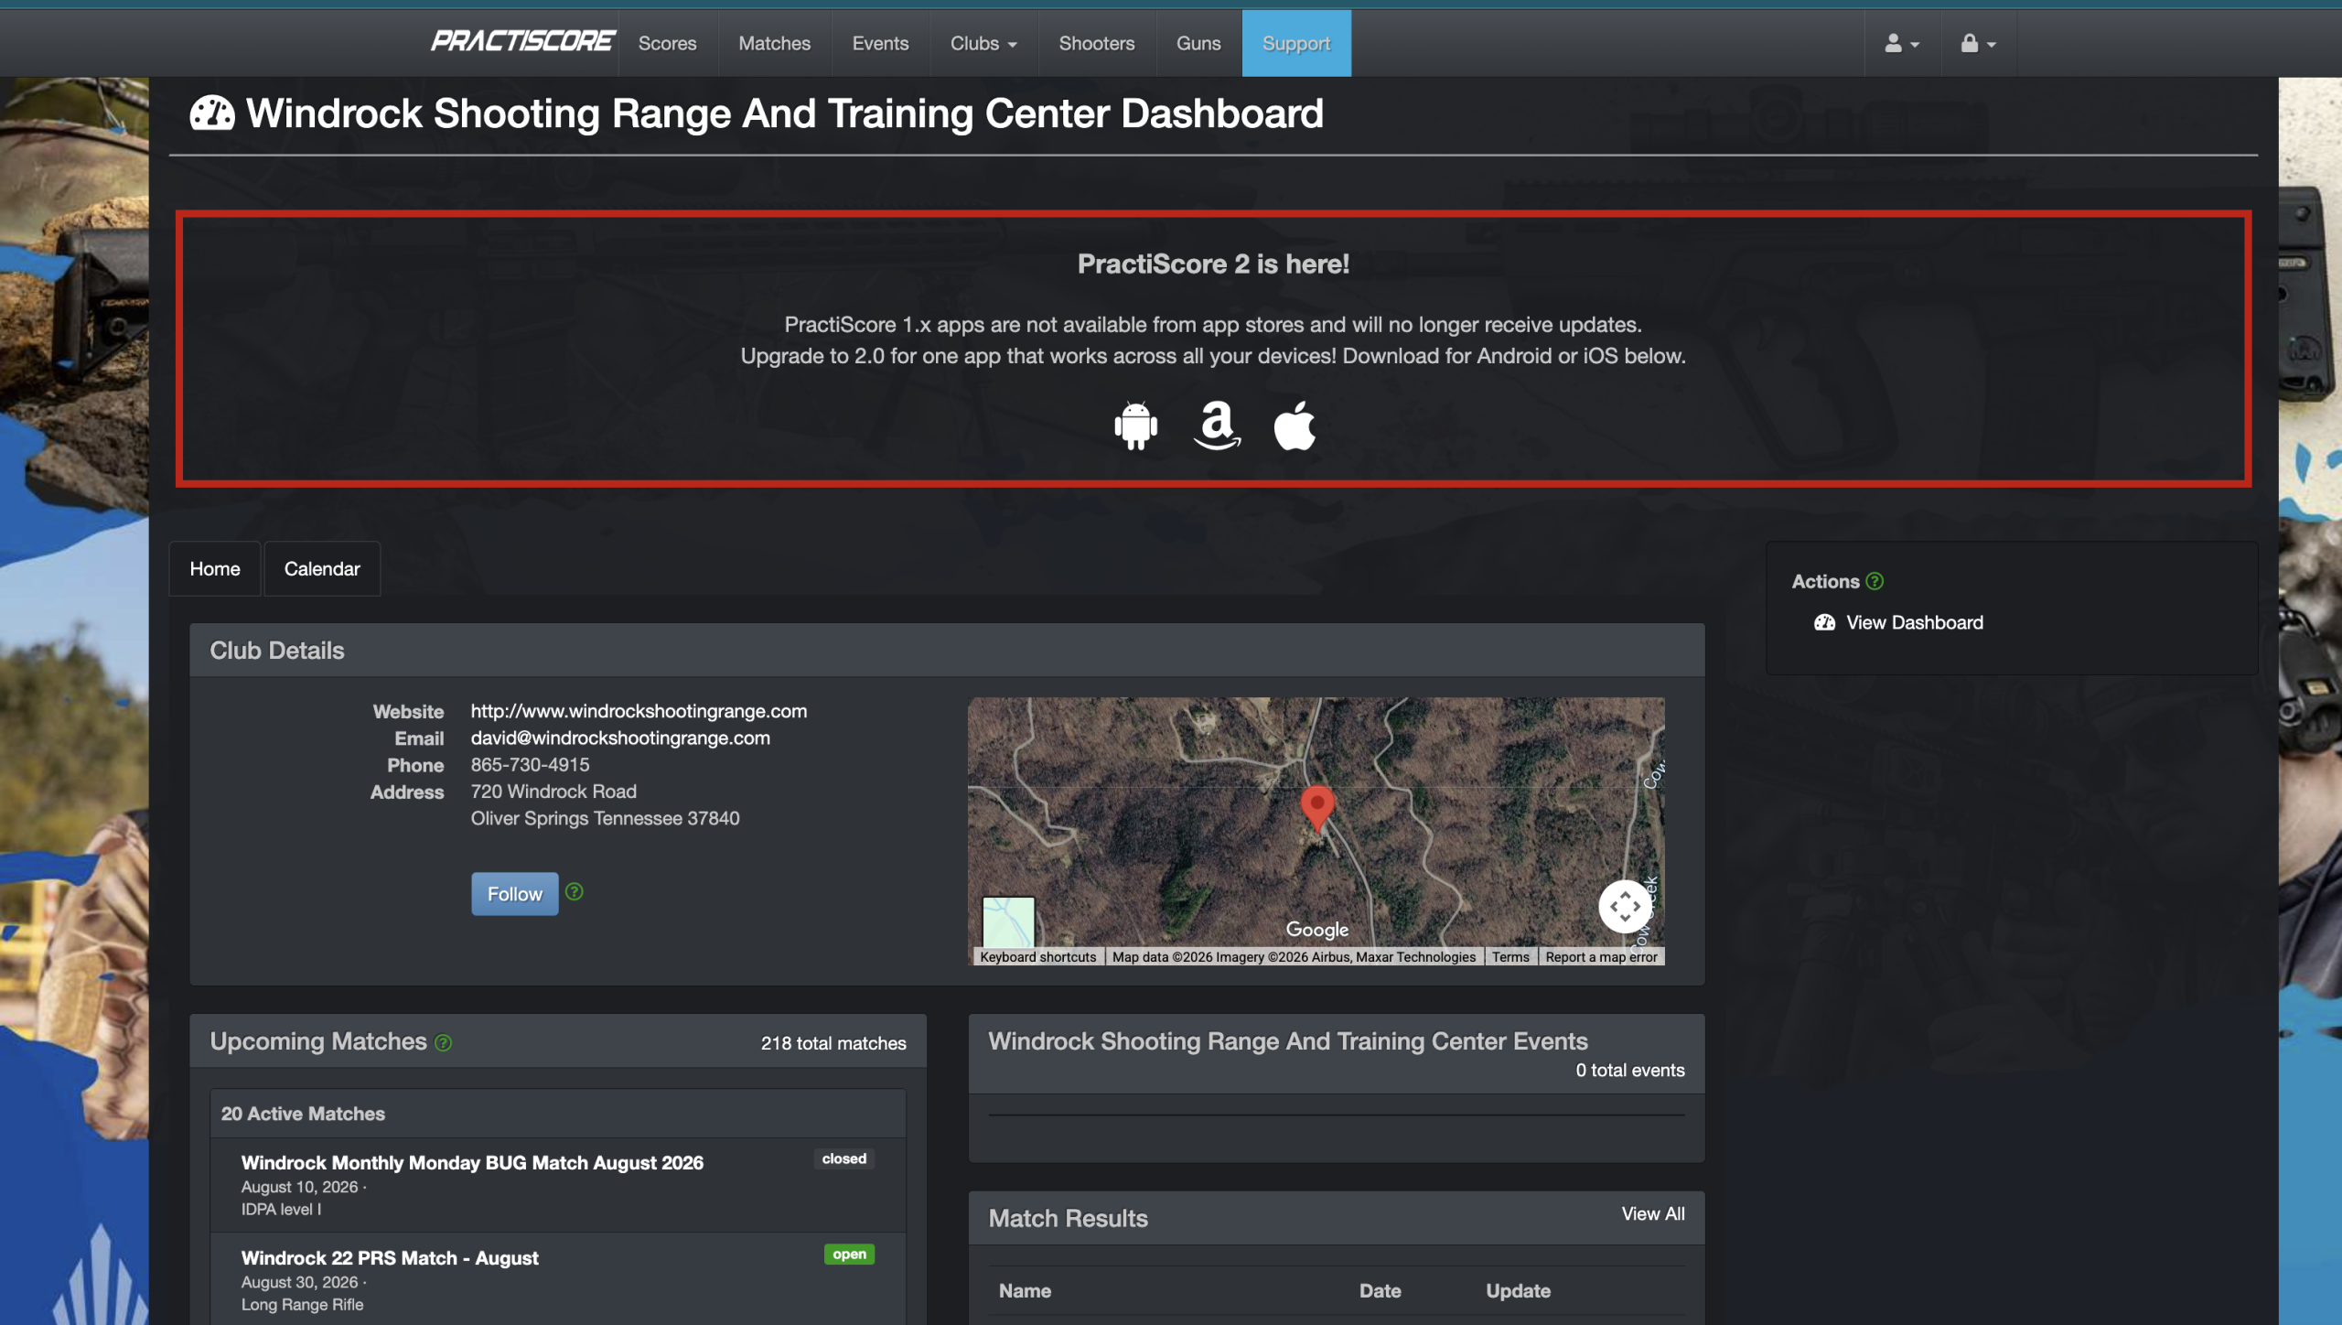View All match results
Screen dimensions: 2342x1325
click(x=1653, y=1213)
